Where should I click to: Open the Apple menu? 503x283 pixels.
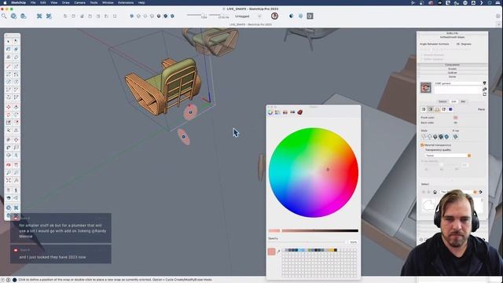coord(5,2)
